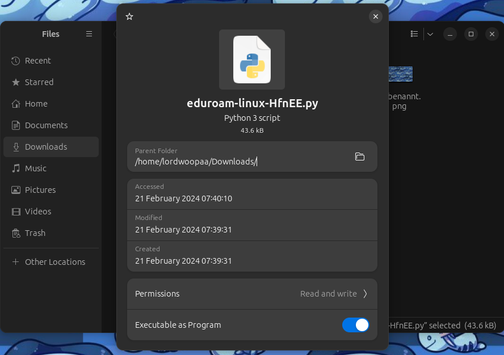Expand the view options dropdown arrow
Image resolution: width=504 pixels, height=355 pixels.
(x=430, y=33)
